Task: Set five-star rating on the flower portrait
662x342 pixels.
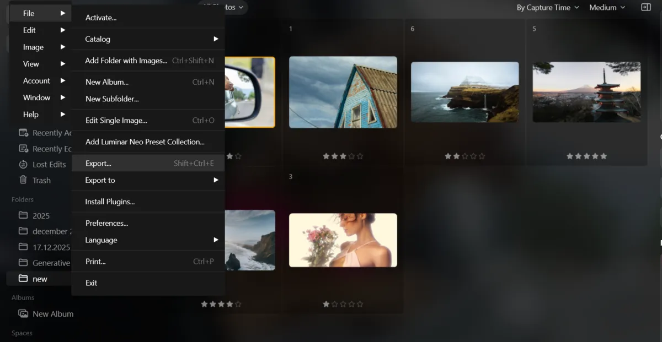Action: pyautogui.click(x=360, y=303)
